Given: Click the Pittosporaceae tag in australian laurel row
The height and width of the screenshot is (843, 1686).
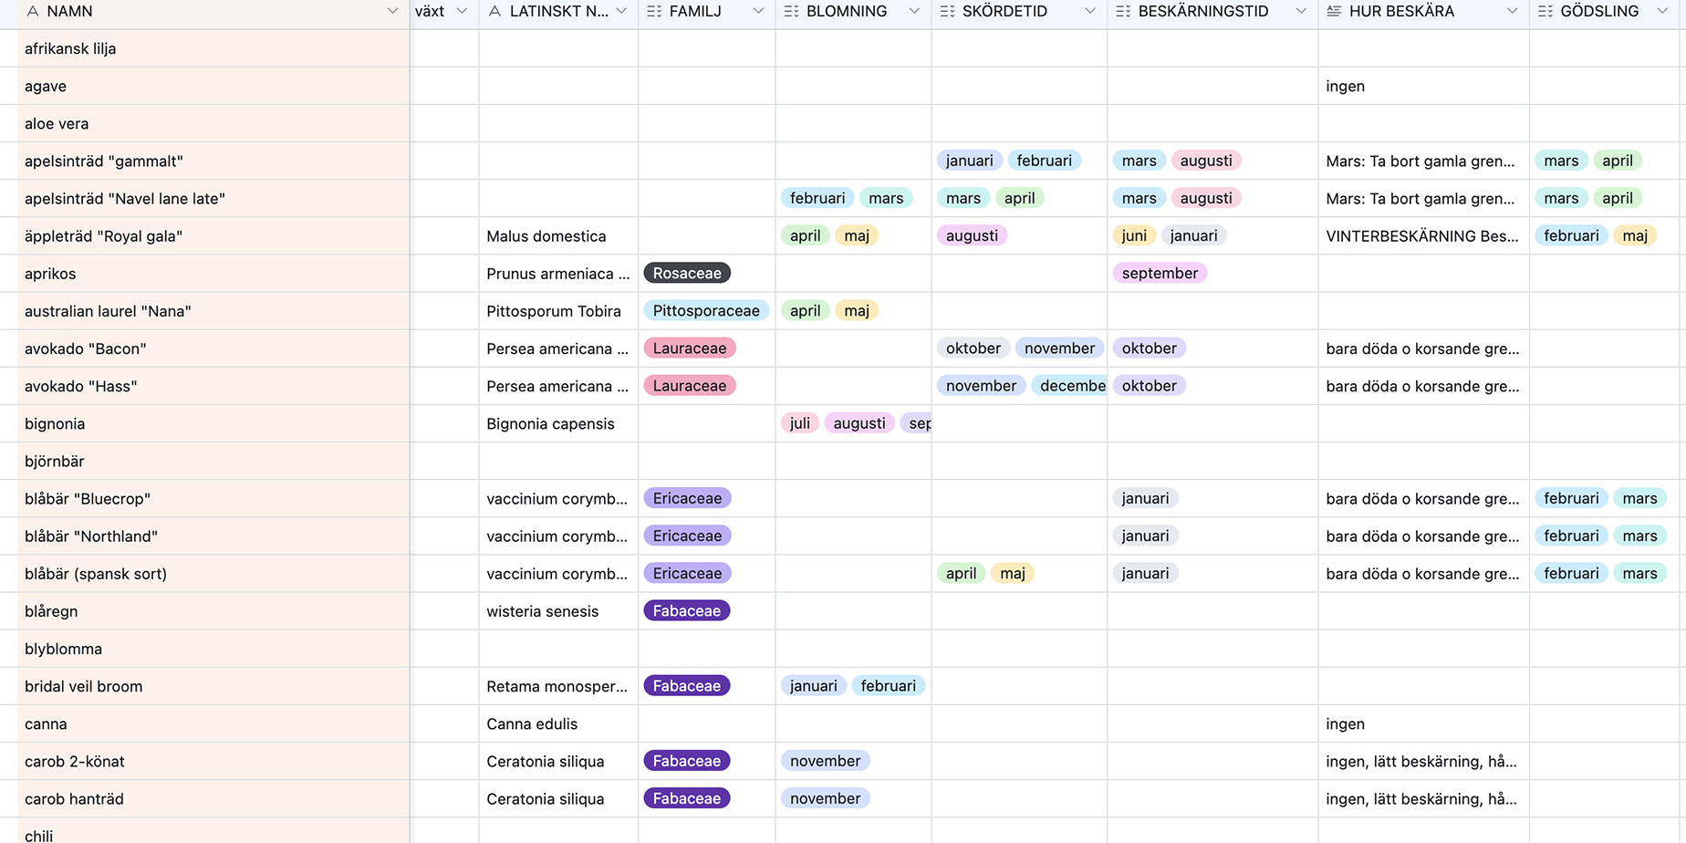Looking at the screenshot, I should point(706,310).
